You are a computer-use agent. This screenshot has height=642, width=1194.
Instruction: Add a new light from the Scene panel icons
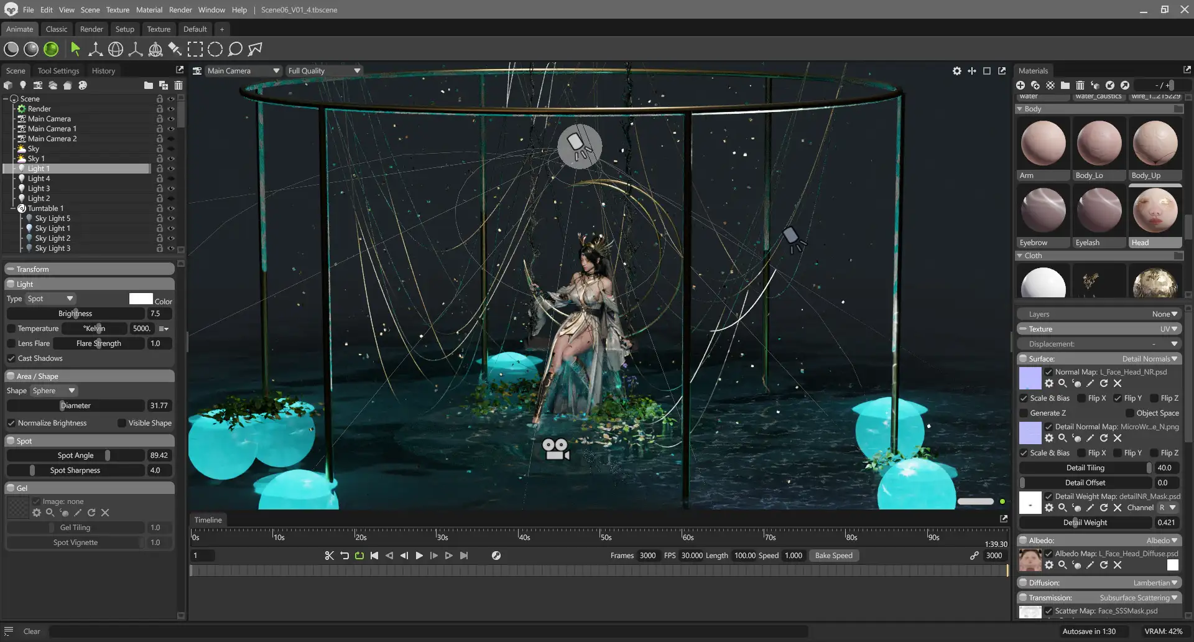tap(23, 85)
